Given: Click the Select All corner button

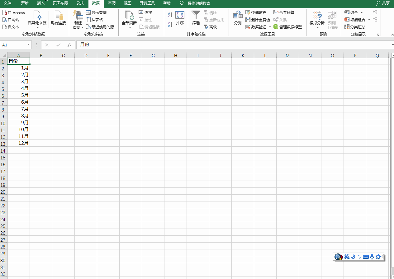Looking at the screenshot, I should coord(3,55).
